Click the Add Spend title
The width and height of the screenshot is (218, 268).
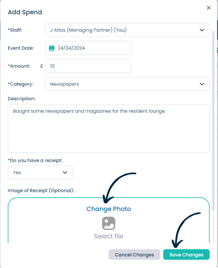[x=25, y=12]
